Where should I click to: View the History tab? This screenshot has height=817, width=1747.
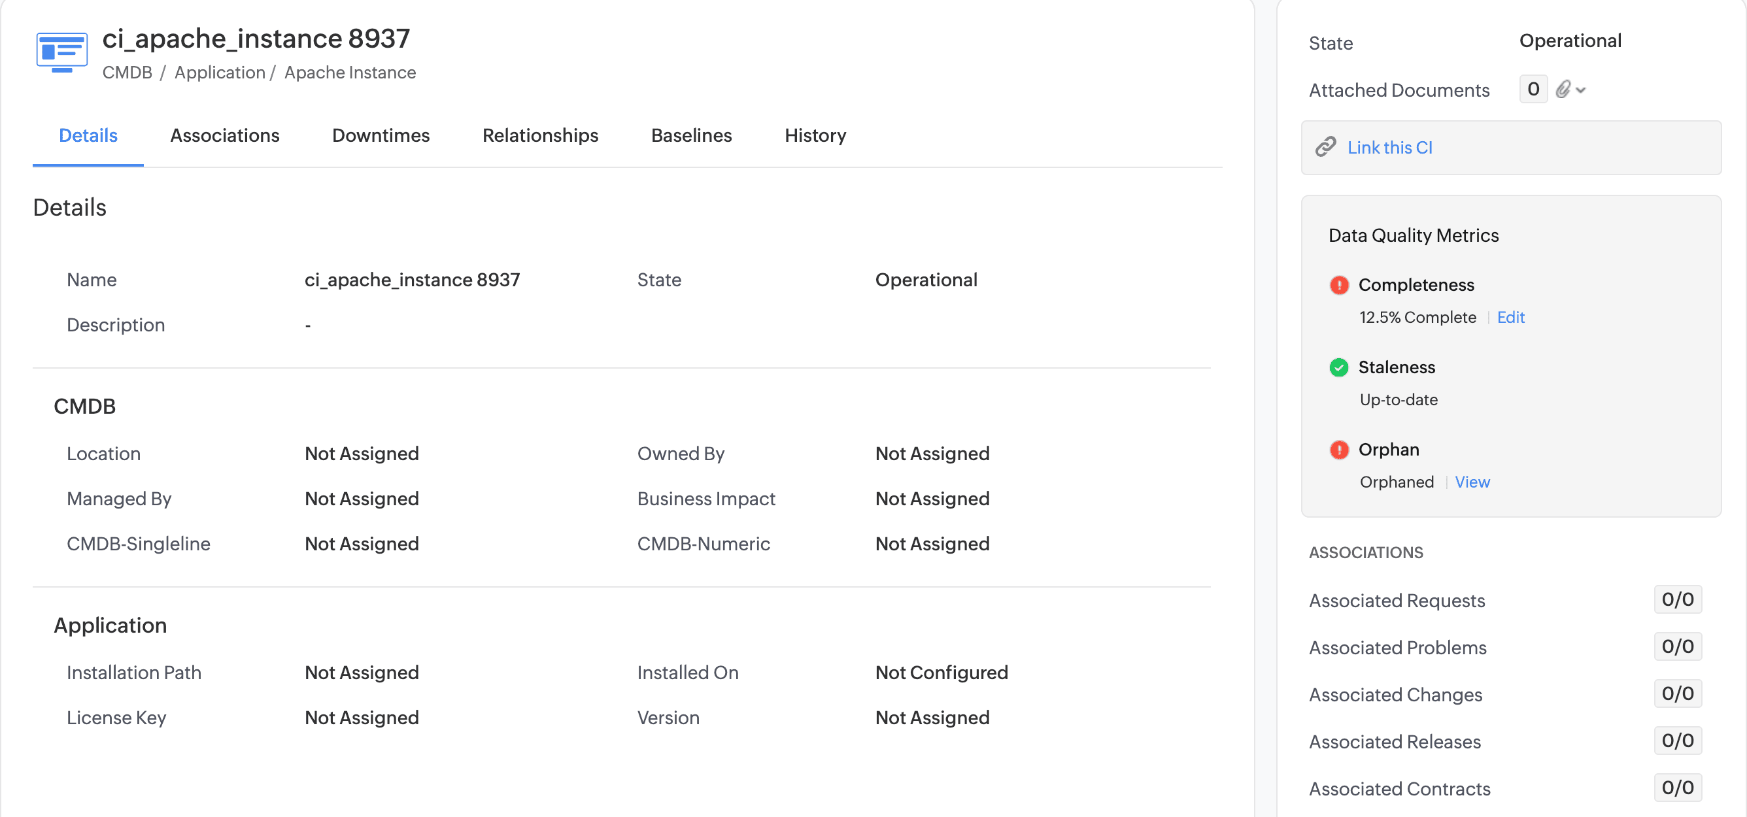click(815, 135)
